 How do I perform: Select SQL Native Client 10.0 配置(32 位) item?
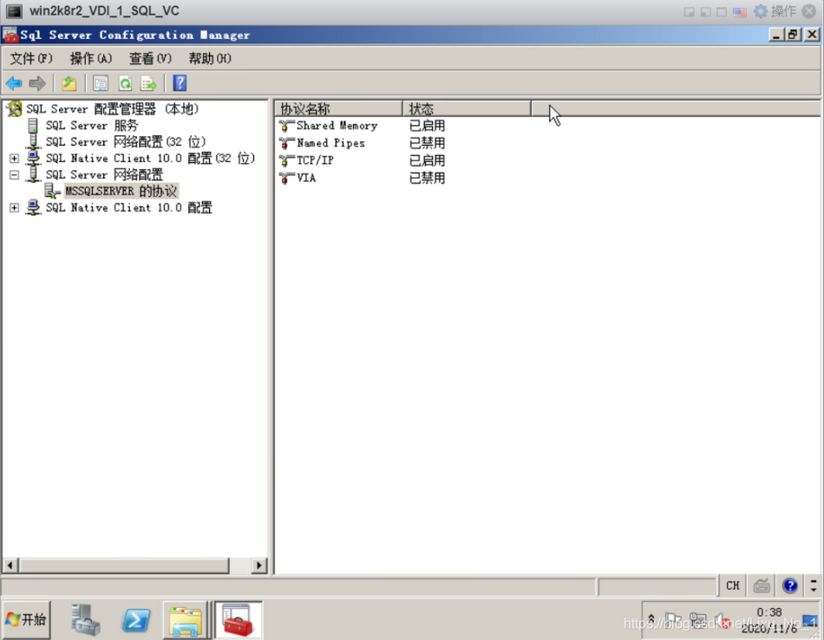click(150, 158)
